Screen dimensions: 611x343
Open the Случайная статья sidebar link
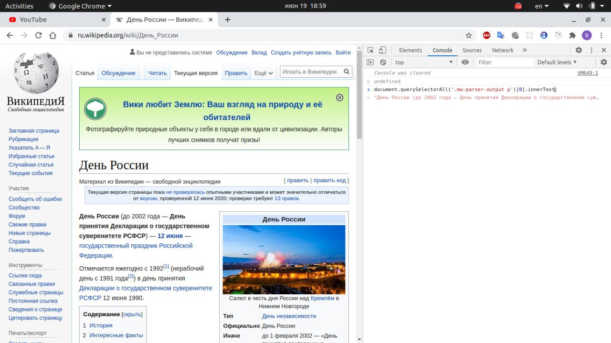31,165
